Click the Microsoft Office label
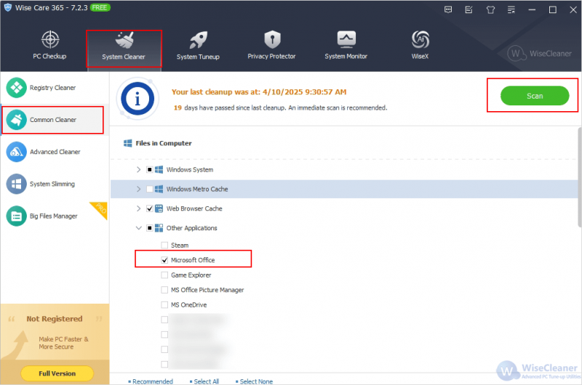582x385 pixels. click(x=193, y=260)
